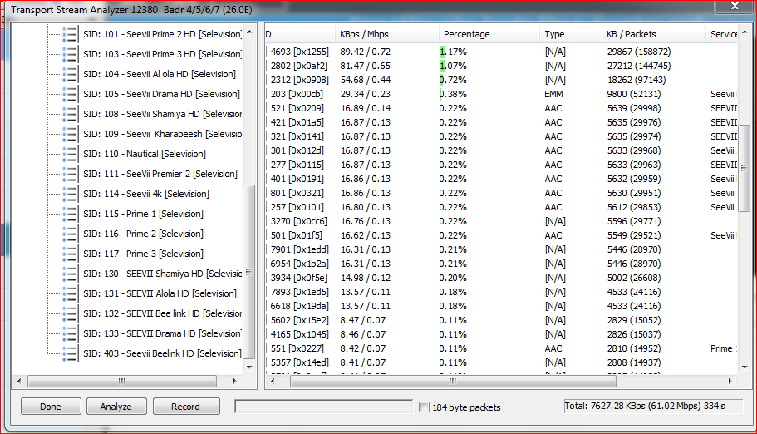This screenshot has height=434, width=757.
Task: Click the icon next to SID 403 Seevii Beelink HD
Action: [x=71, y=353]
